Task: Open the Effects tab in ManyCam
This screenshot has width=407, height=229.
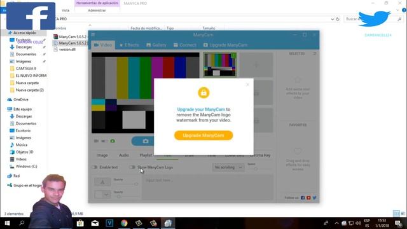Action: click(129, 45)
